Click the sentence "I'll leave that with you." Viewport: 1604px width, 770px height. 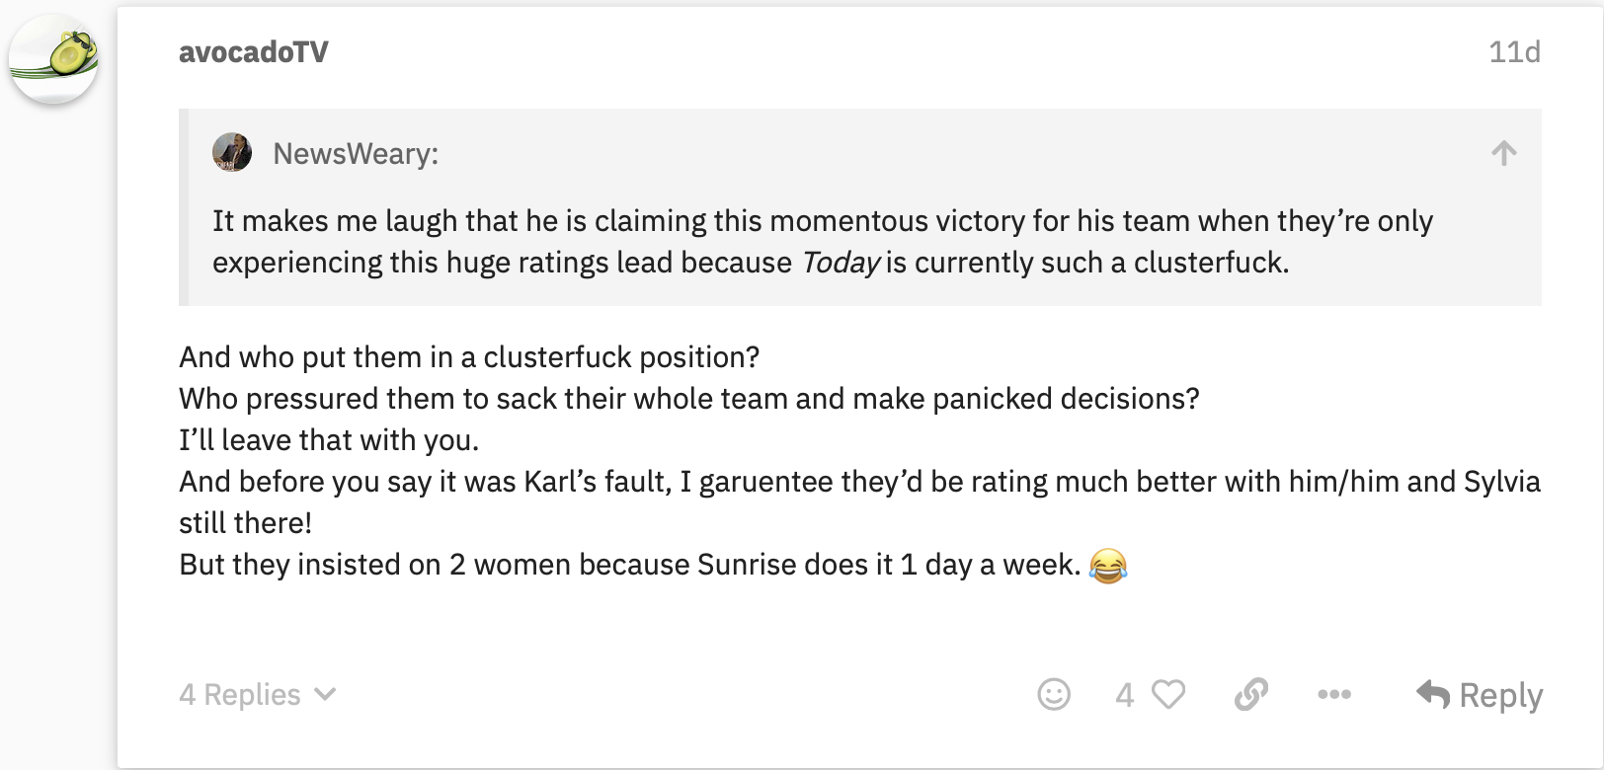pyautogui.click(x=329, y=440)
